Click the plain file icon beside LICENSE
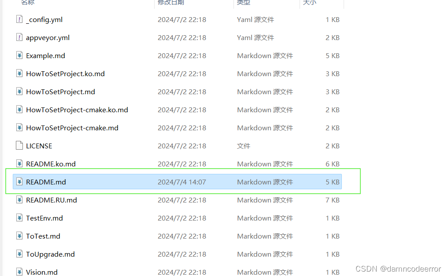 [x=19, y=145]
